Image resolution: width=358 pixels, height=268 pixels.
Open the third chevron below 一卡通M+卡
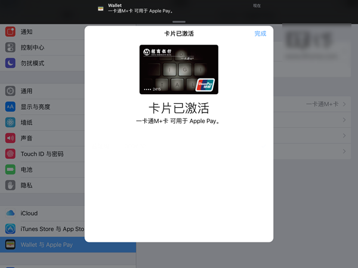344,136
